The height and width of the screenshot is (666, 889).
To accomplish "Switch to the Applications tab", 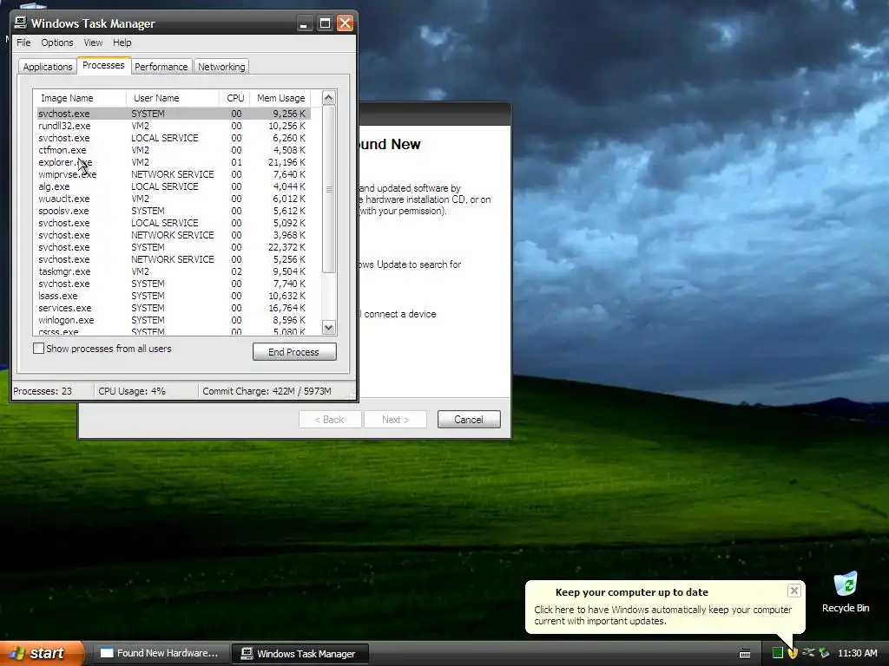I will [x=48, y=66].
